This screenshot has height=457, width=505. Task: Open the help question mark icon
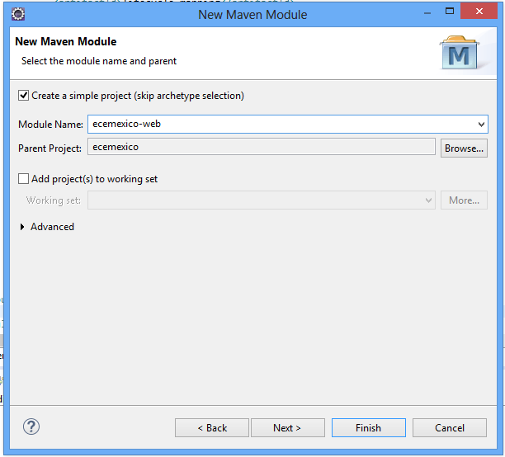pyautogui.click(x=31, y=426)
